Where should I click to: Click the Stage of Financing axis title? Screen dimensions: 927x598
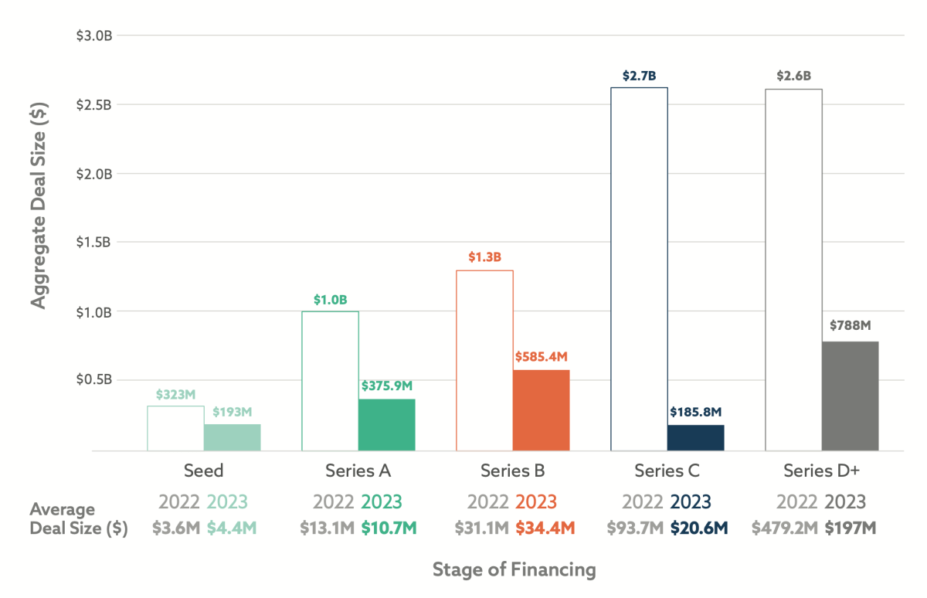click(514, 570)
